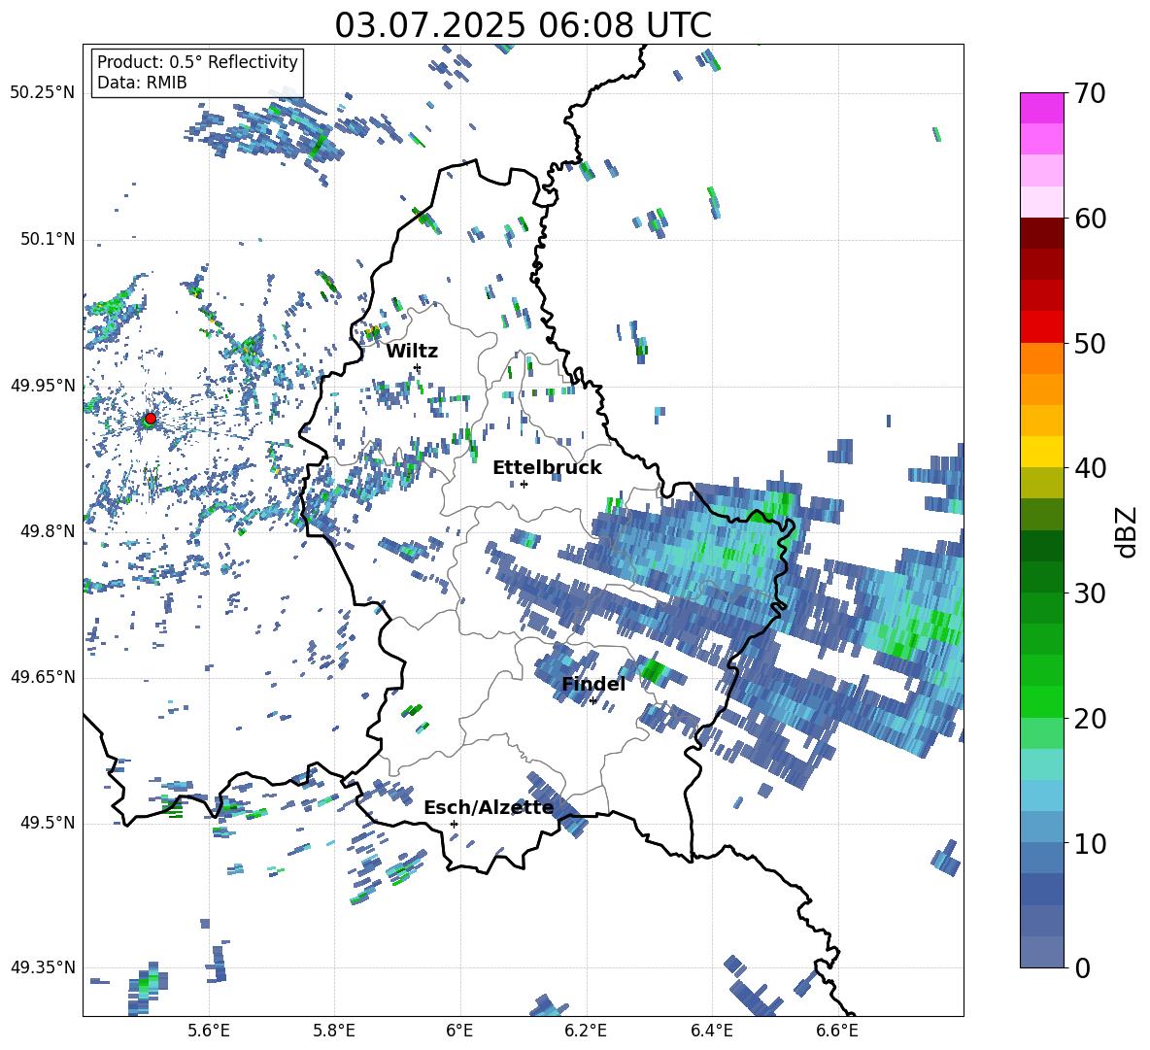Click the 49.5°N latitude label
Screen dimensions: 1150x1050
(48, 822)
